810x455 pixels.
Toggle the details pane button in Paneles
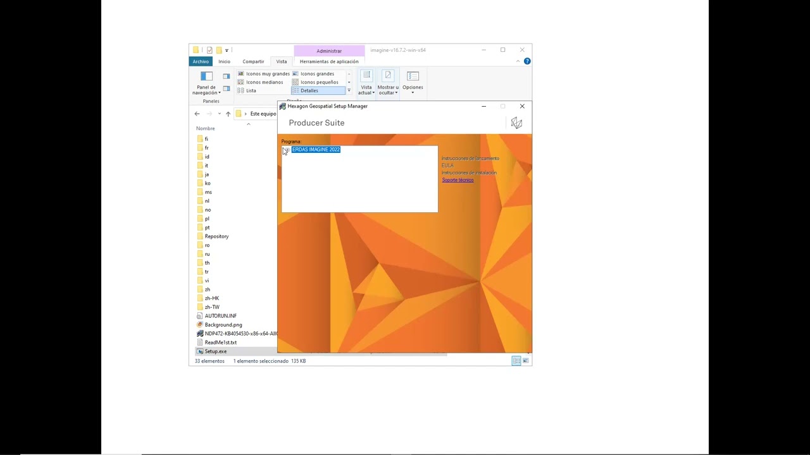tap(226, 88)
